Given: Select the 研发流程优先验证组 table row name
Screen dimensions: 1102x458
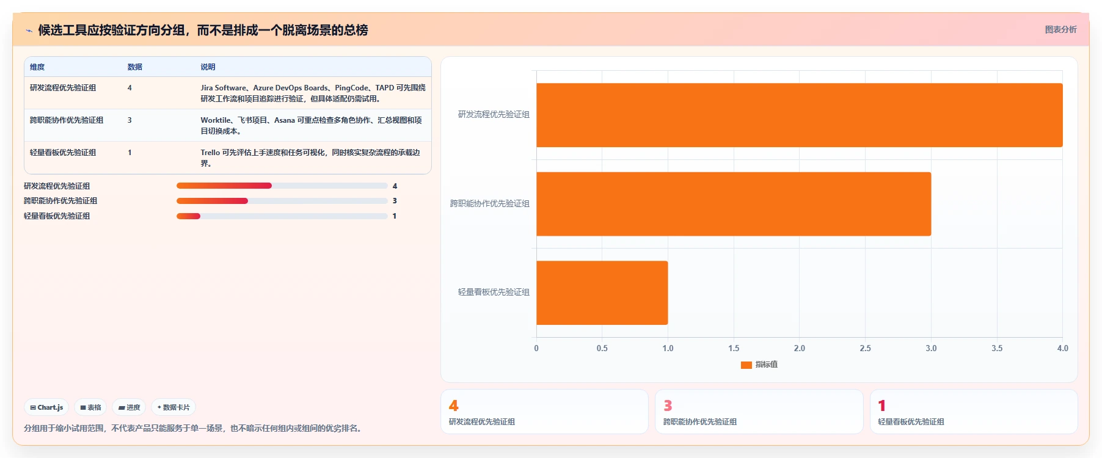Looking at the screenshot, I should [x=63, y=88].
